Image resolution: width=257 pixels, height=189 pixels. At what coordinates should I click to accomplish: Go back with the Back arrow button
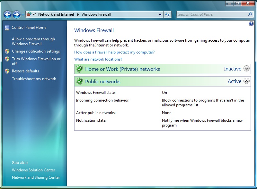point(7,14)
